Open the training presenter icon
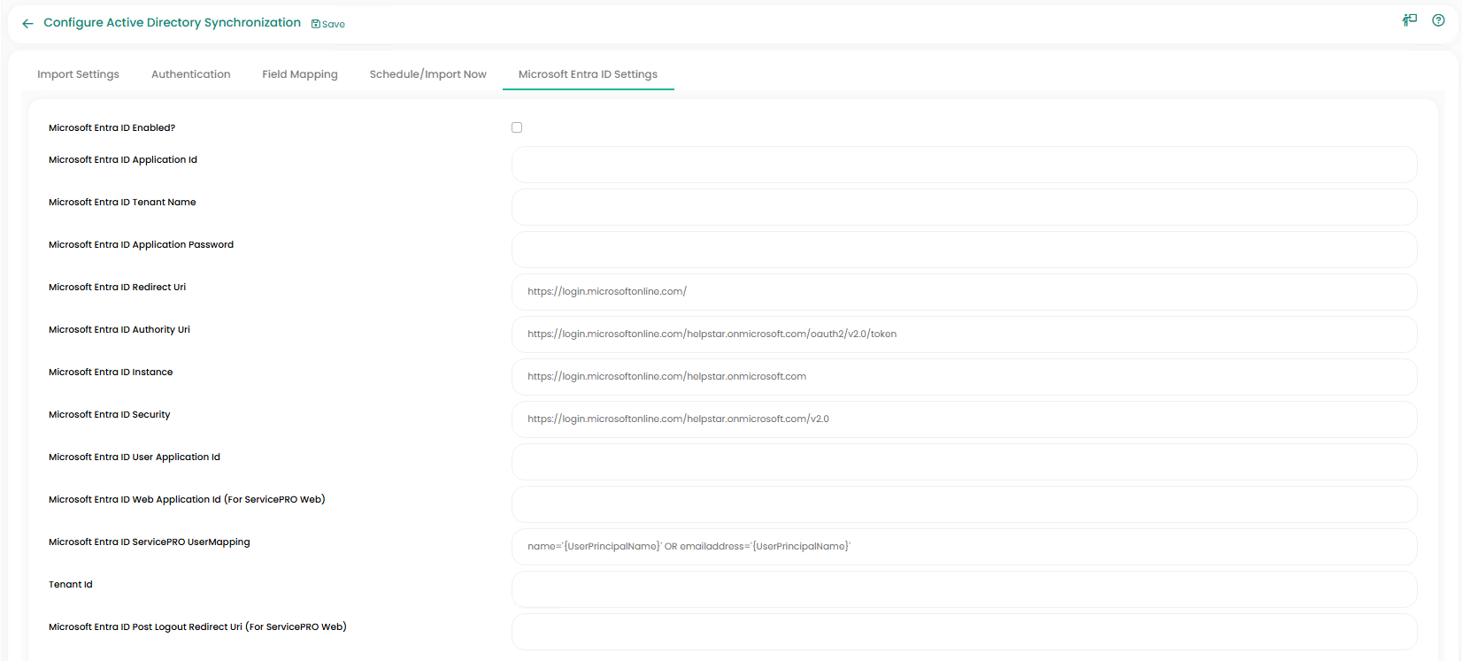1462x661 pixels. [x=1410, y=20]
